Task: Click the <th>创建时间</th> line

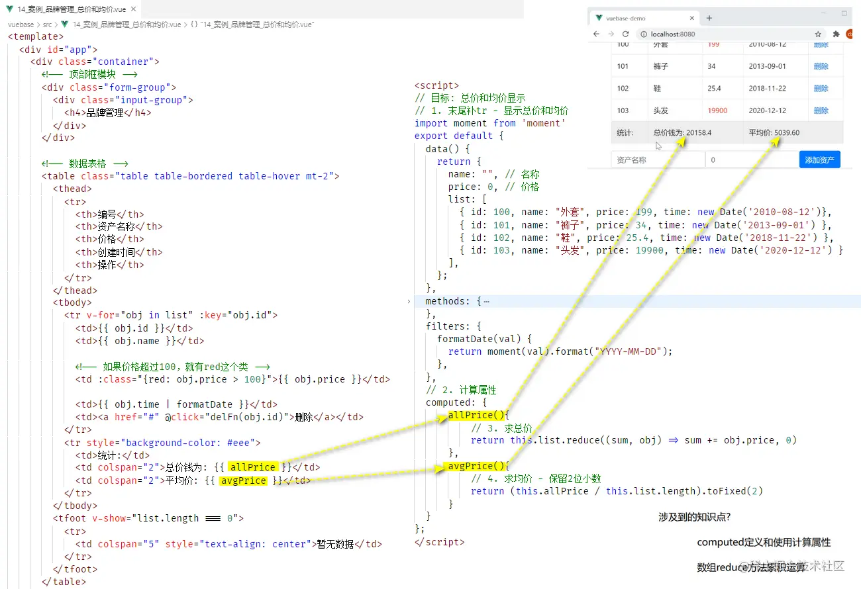Action: (x=119, y=252)
